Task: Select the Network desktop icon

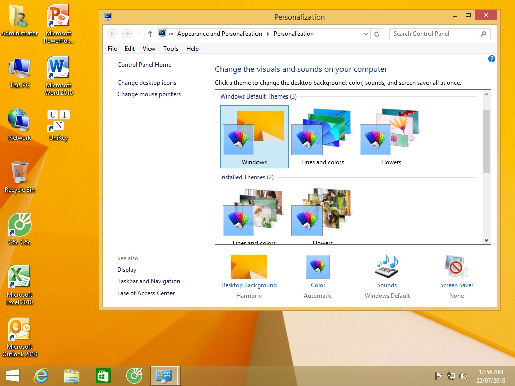Action: point(20,125)
